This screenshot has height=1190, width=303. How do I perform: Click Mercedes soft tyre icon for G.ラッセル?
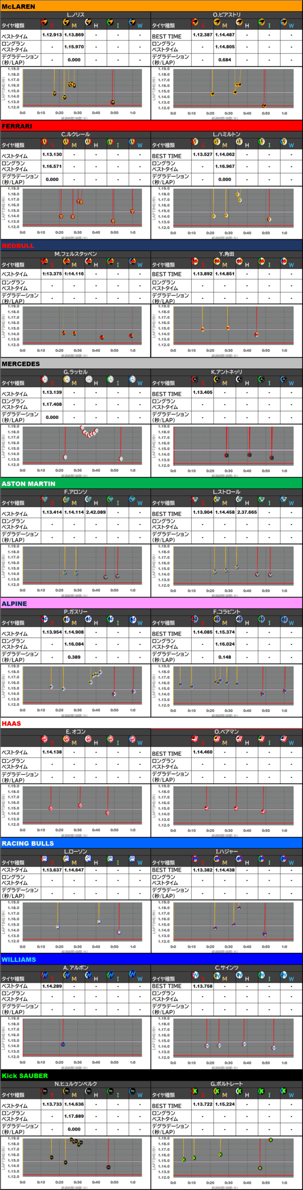pyautogui.click(x=45, y=380)
